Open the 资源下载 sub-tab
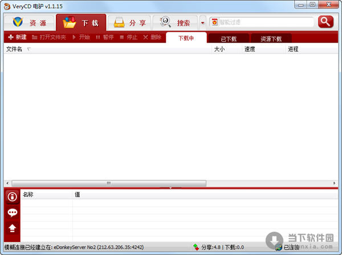The height and width of the screenshot is (255, 342). pyautogui.click(x=271, y=39)
